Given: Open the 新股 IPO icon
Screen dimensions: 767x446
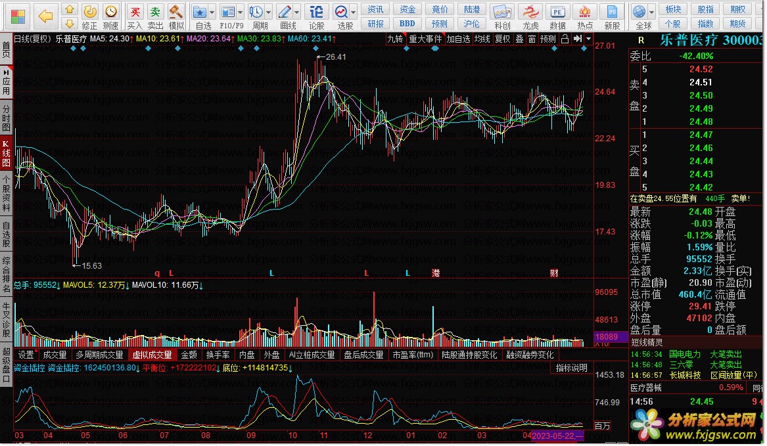Looking at the screenshot, I should coord(612,12).
